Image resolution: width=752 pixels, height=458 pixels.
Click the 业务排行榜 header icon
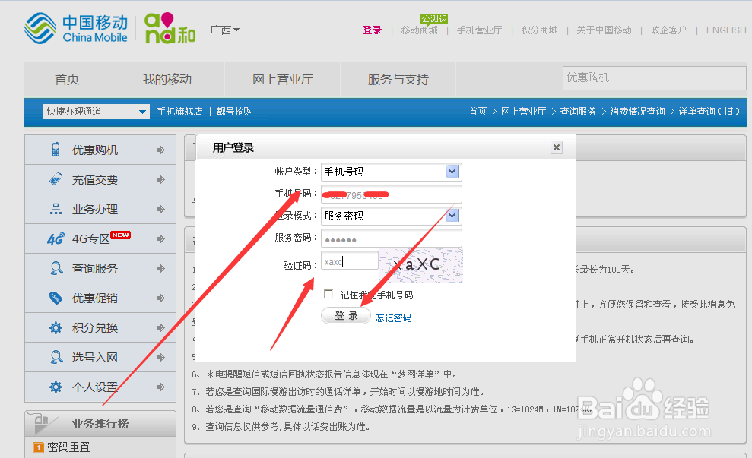[x=43, y=422]
